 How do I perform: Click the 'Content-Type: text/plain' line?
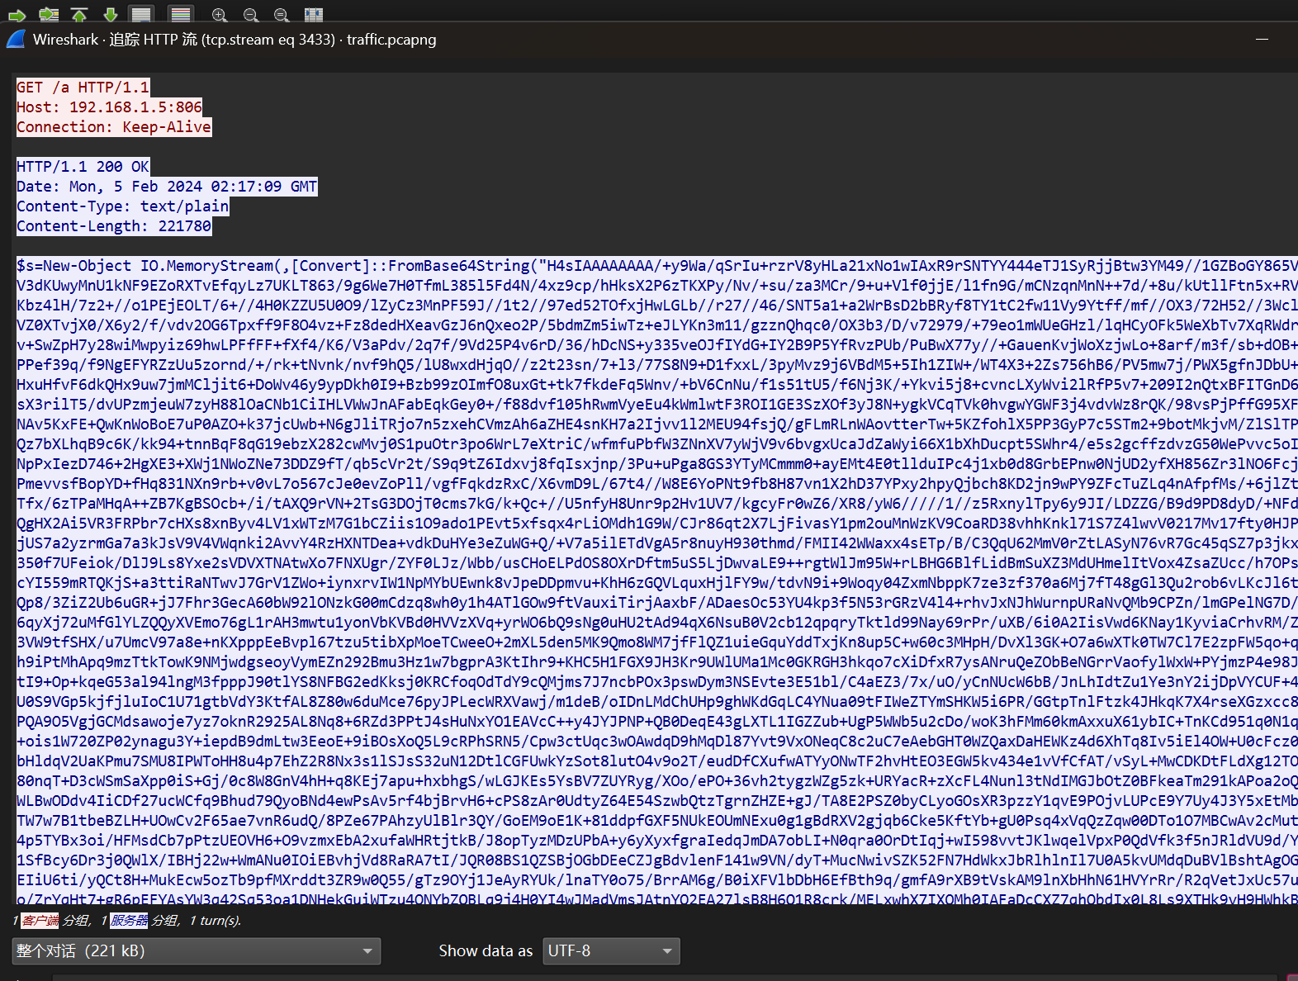click(x=123, y=206)
